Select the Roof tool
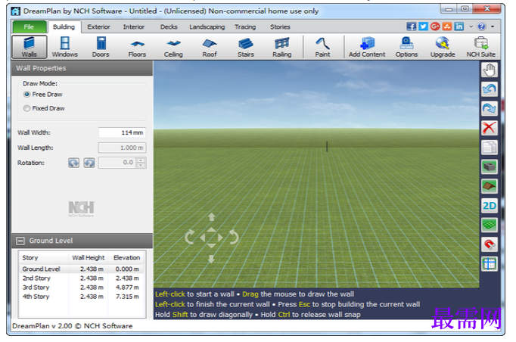The height and width of the screenshot is (342, 516). pos(210,47)
